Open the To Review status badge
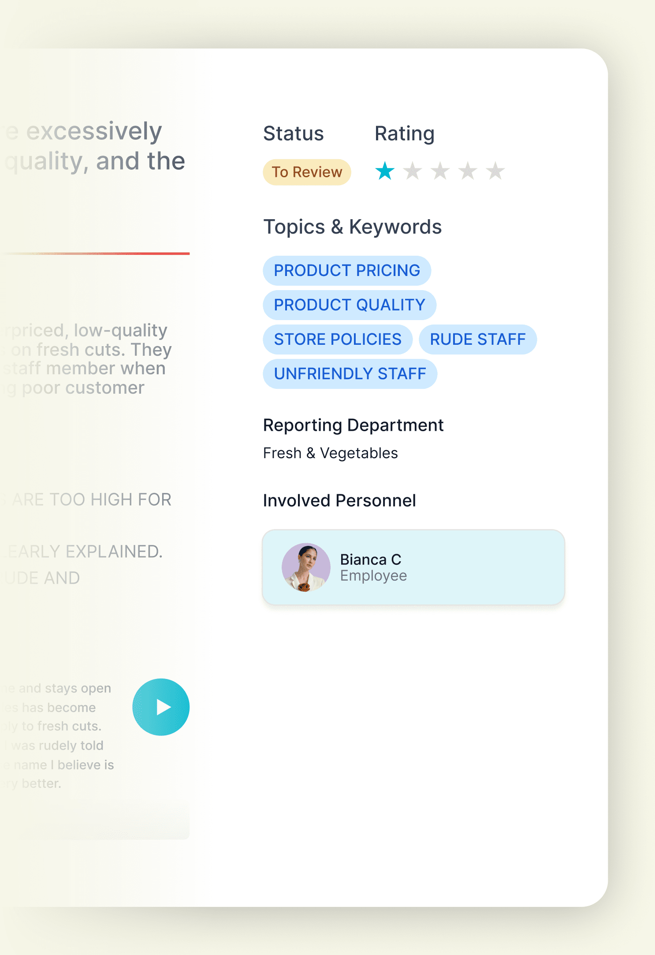The image size is (655, 955). point(307,172)
